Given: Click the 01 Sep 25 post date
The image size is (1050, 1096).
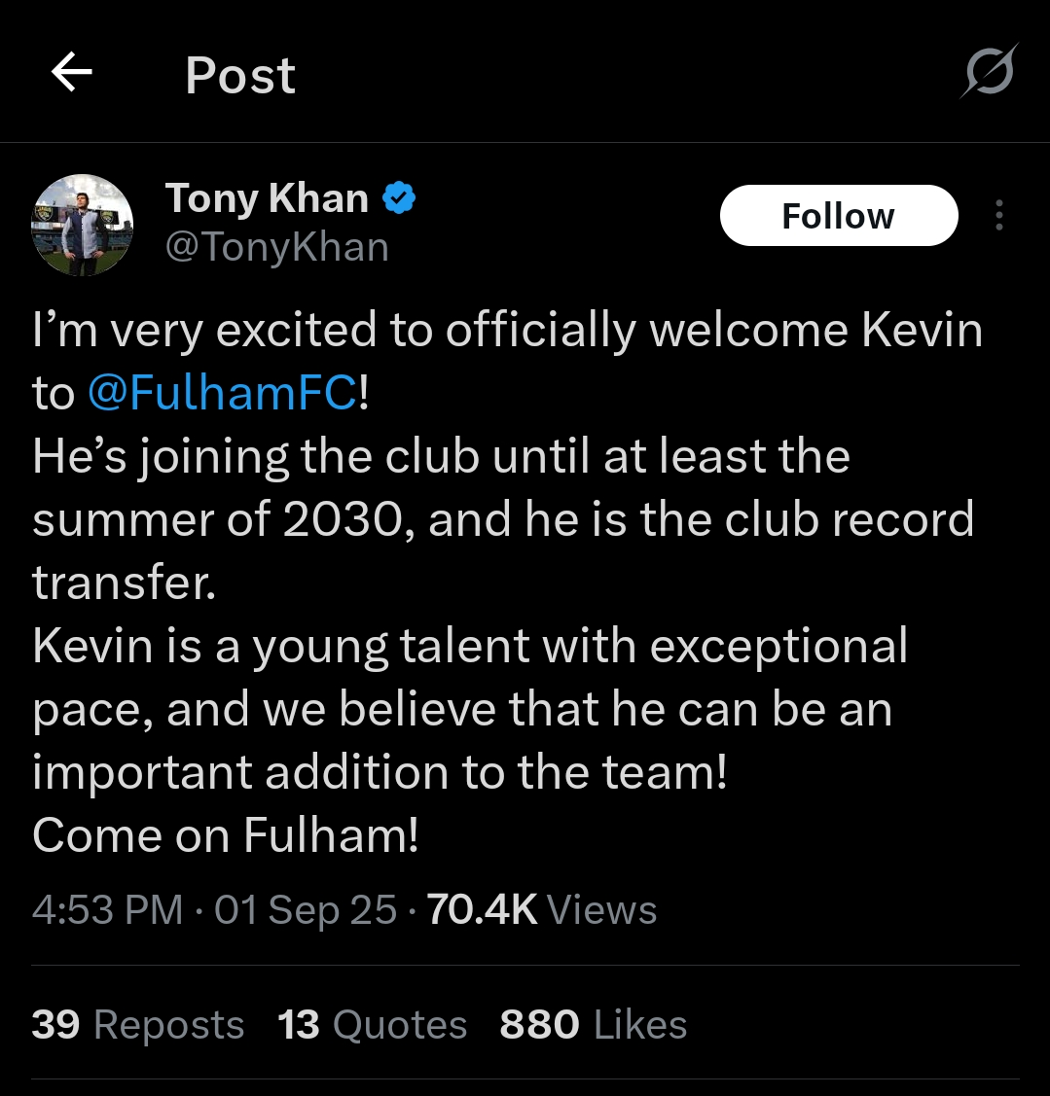Looking at the screenshot, I should [306, 910].
